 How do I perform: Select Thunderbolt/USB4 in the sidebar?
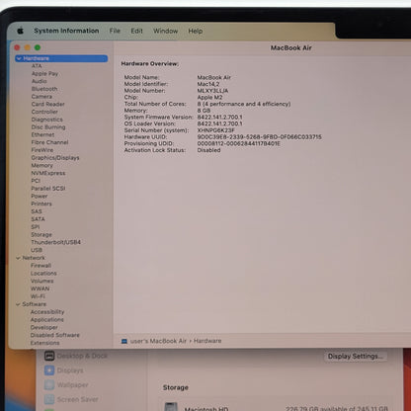tap(55, 242)
